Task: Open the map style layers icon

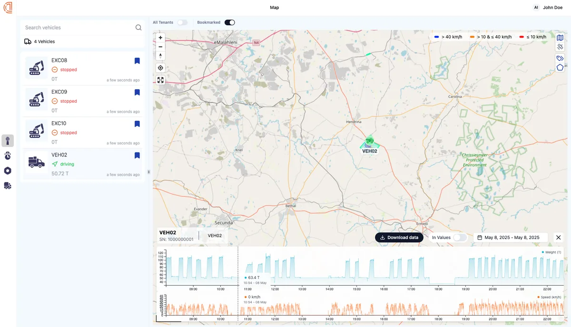Action: 560,38
